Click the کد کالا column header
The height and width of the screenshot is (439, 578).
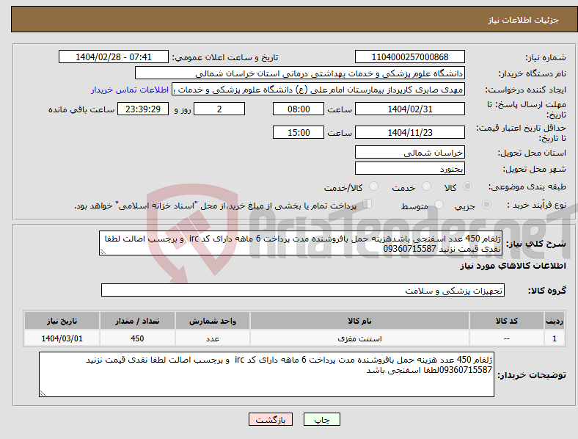[x=507, y=321]
